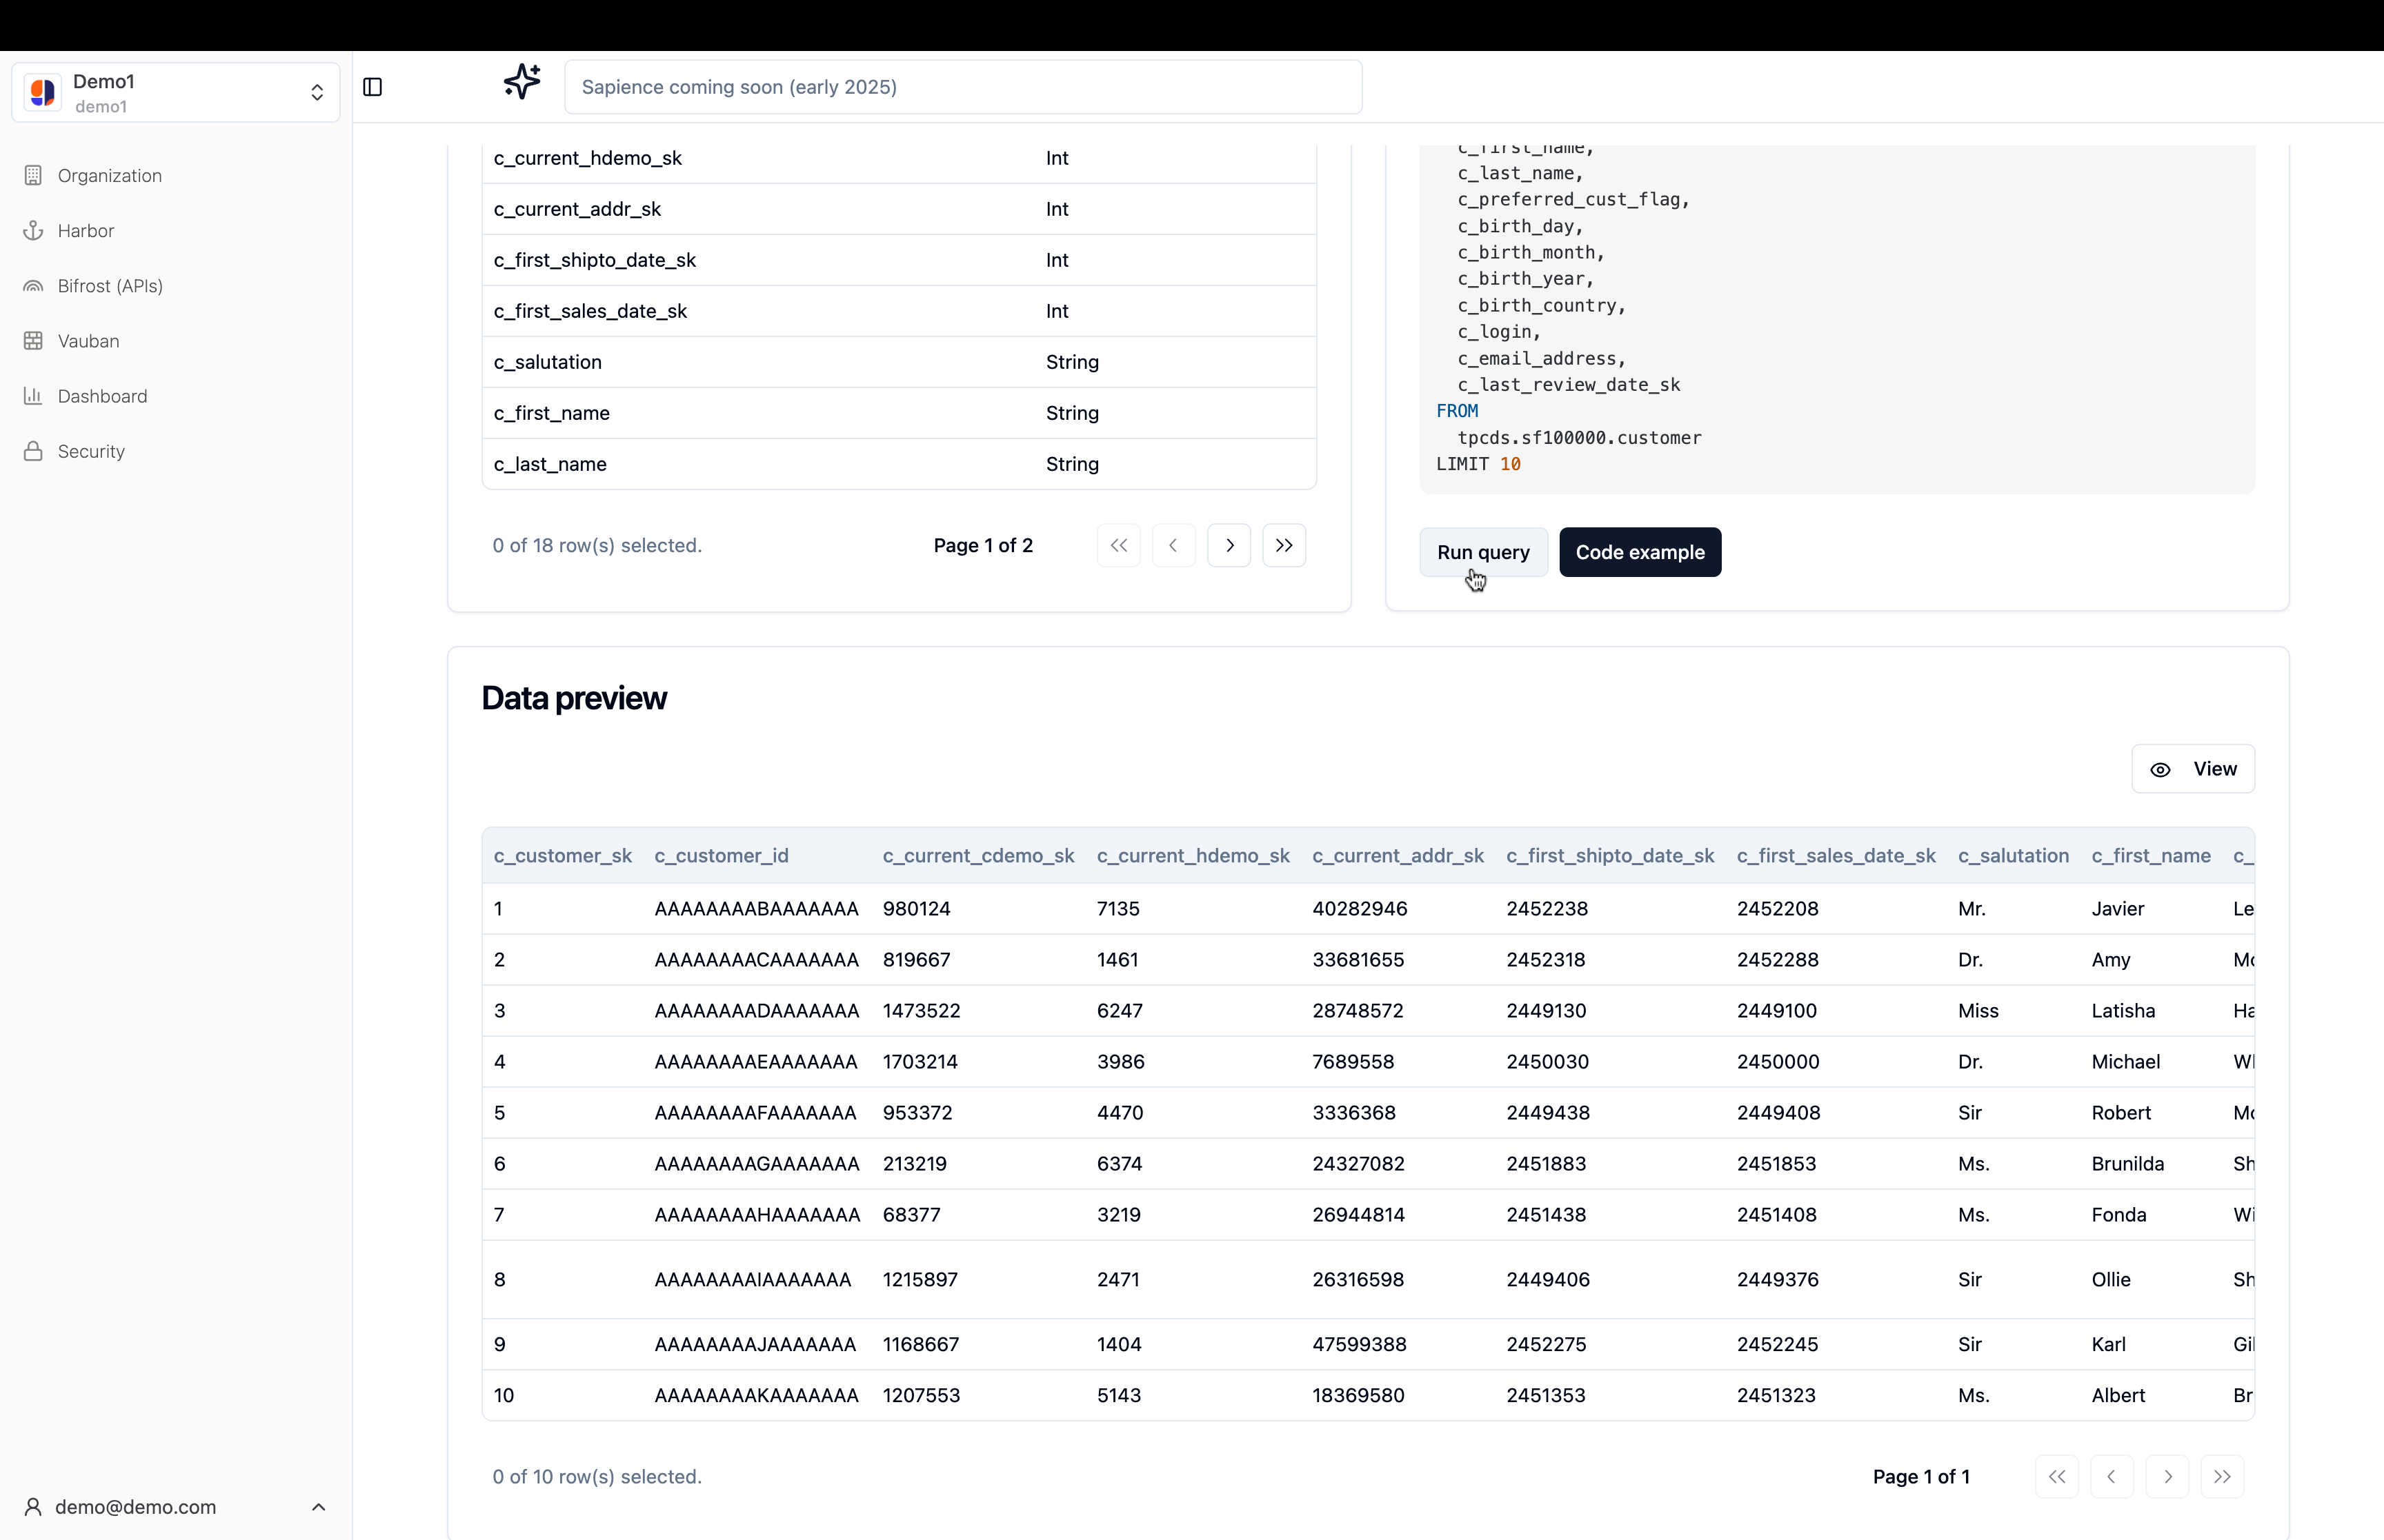Click the c_first_name preview column header
Viewport: 2384px width, 1540px height.
2151,855
